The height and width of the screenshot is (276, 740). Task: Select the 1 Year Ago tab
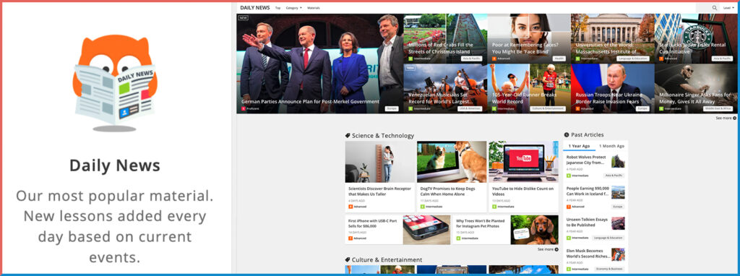(579, 146)
